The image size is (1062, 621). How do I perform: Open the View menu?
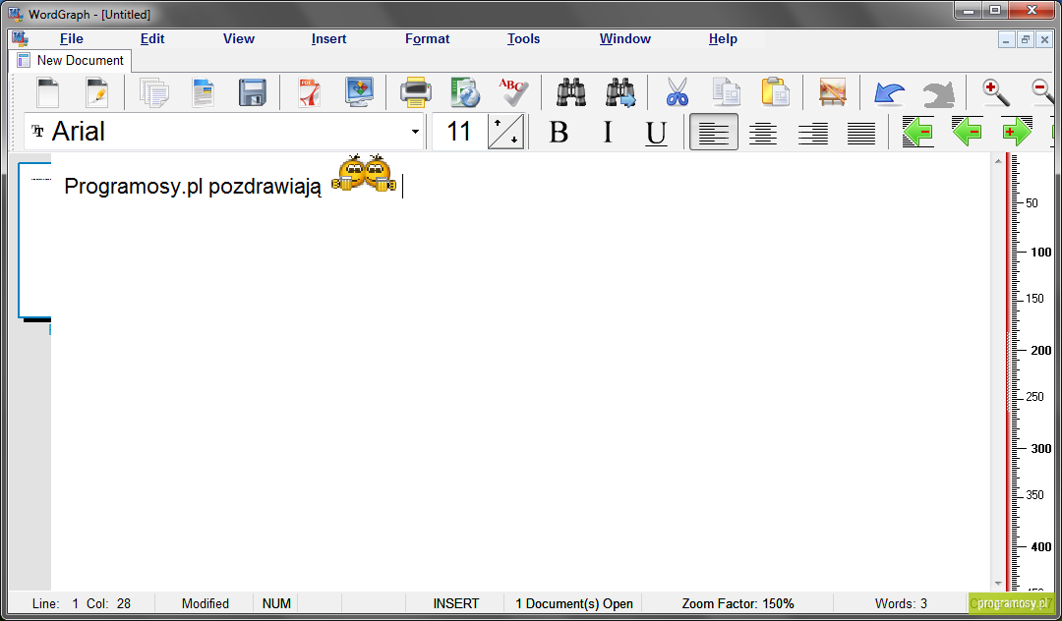[x=239, y=38]
